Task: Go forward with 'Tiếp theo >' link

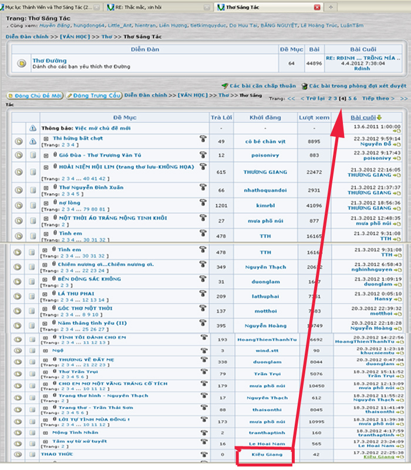Action: pyautogui.click(x=378, y=98)
